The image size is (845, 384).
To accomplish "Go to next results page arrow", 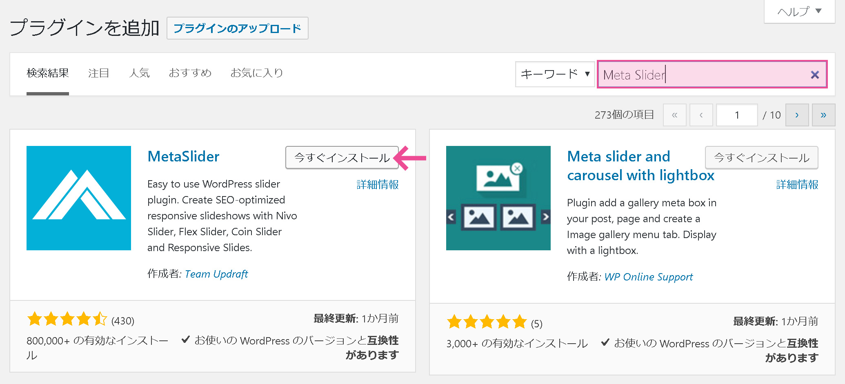I will (796, 115).
